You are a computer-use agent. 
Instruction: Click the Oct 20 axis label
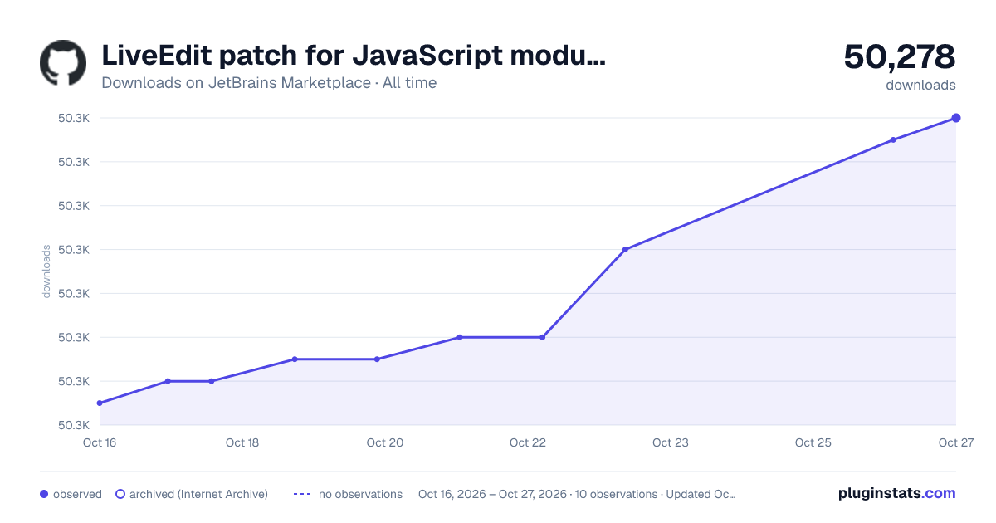[385, 442]
